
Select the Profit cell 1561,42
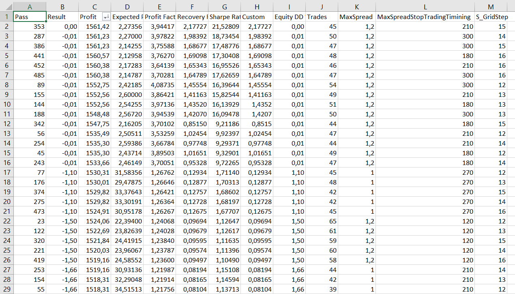[94, 26]
